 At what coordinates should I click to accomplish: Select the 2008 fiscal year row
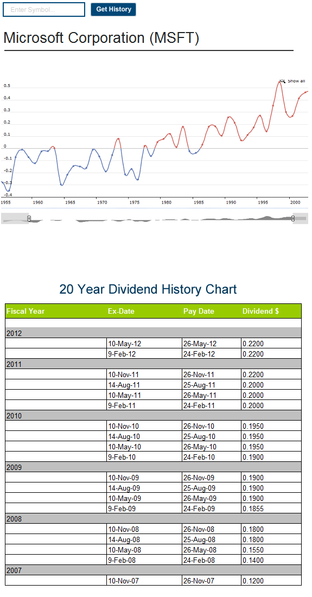tap(154, 518)
